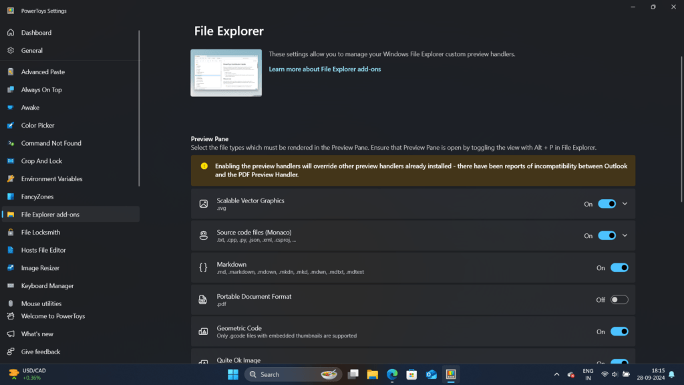The image size is (684, 385).
Task: Click the Scalable Vector Graphics row image icon
Action: click(203, 204)
